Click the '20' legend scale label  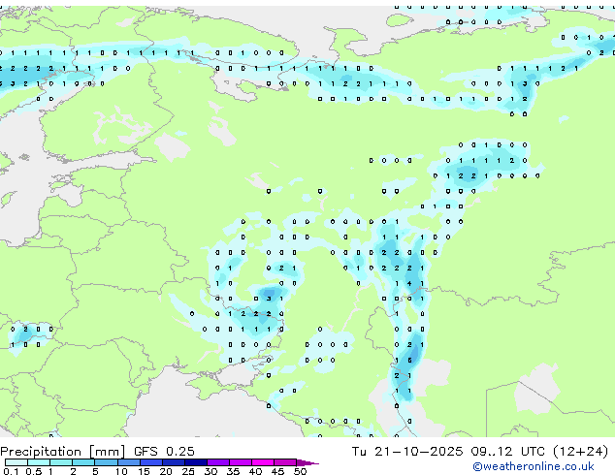click(x=166, y=471)
